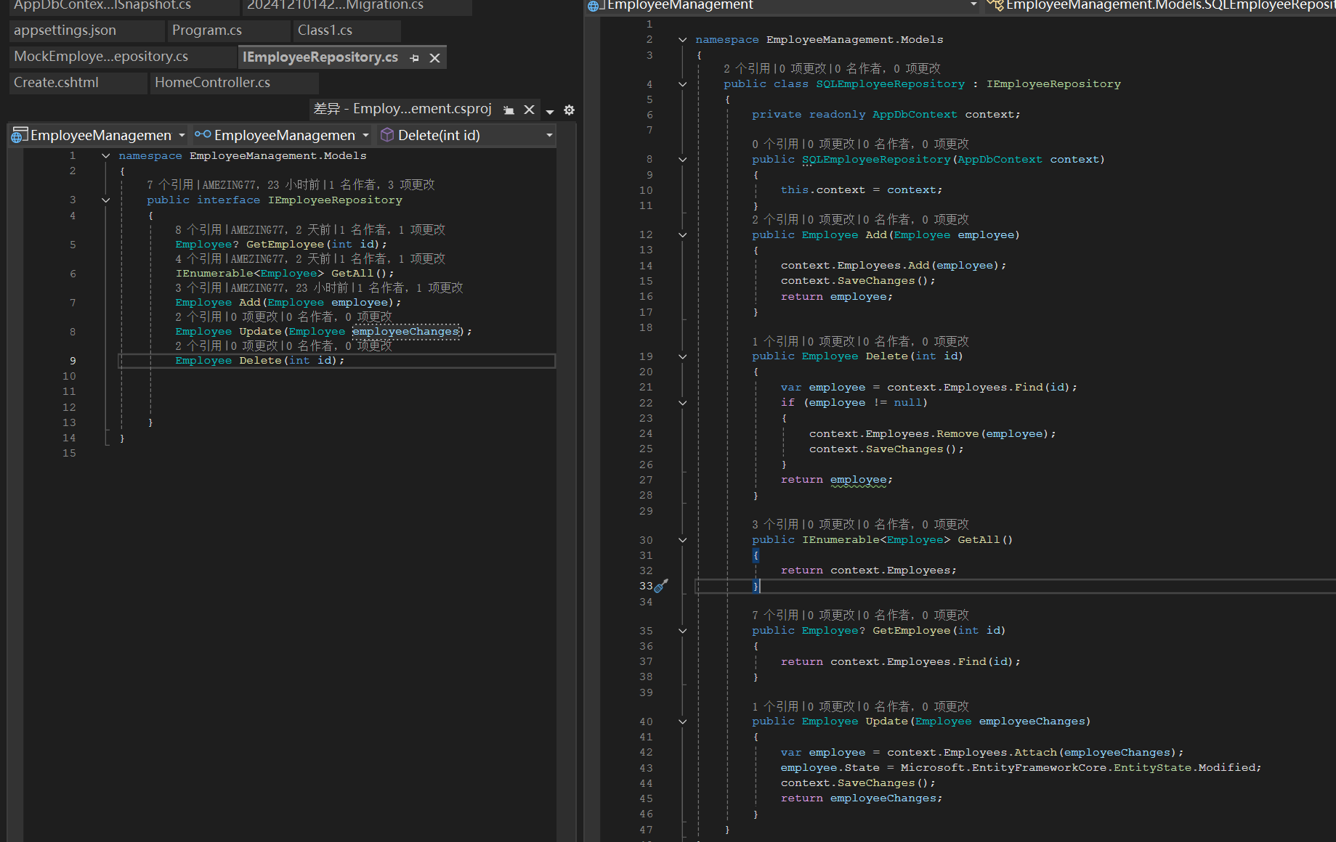Collapse the if (employee != null) block
The width and height of the screenshot is (1336, 842).
(x=682, y=403)
